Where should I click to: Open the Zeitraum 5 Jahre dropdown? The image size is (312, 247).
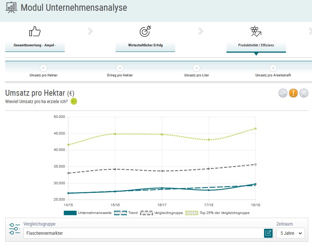(290, 233)
